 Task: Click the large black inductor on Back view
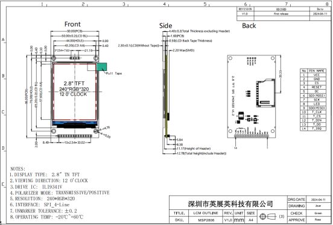pyautogui.click(x=241, y=116)
